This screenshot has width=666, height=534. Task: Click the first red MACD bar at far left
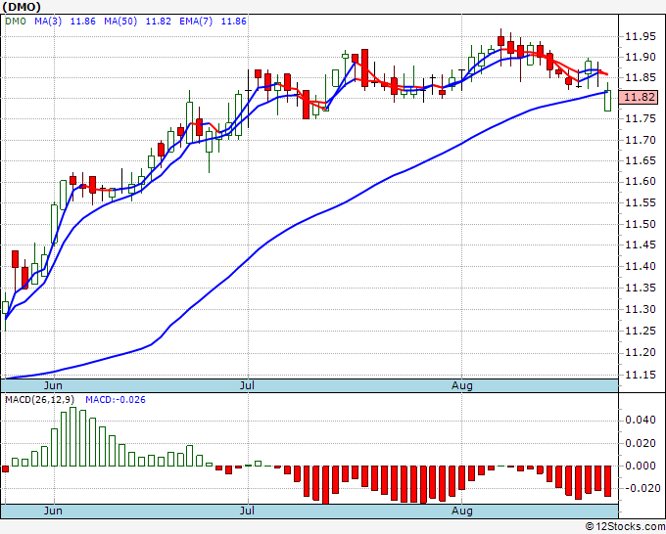(x=5, y=468)
